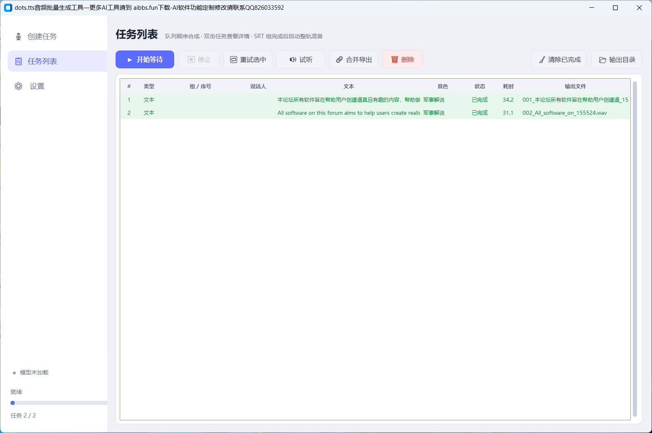Click 文本 type cell in row 2
The width and height of the screenshot is (652, 433).
[x=149, y=113]
